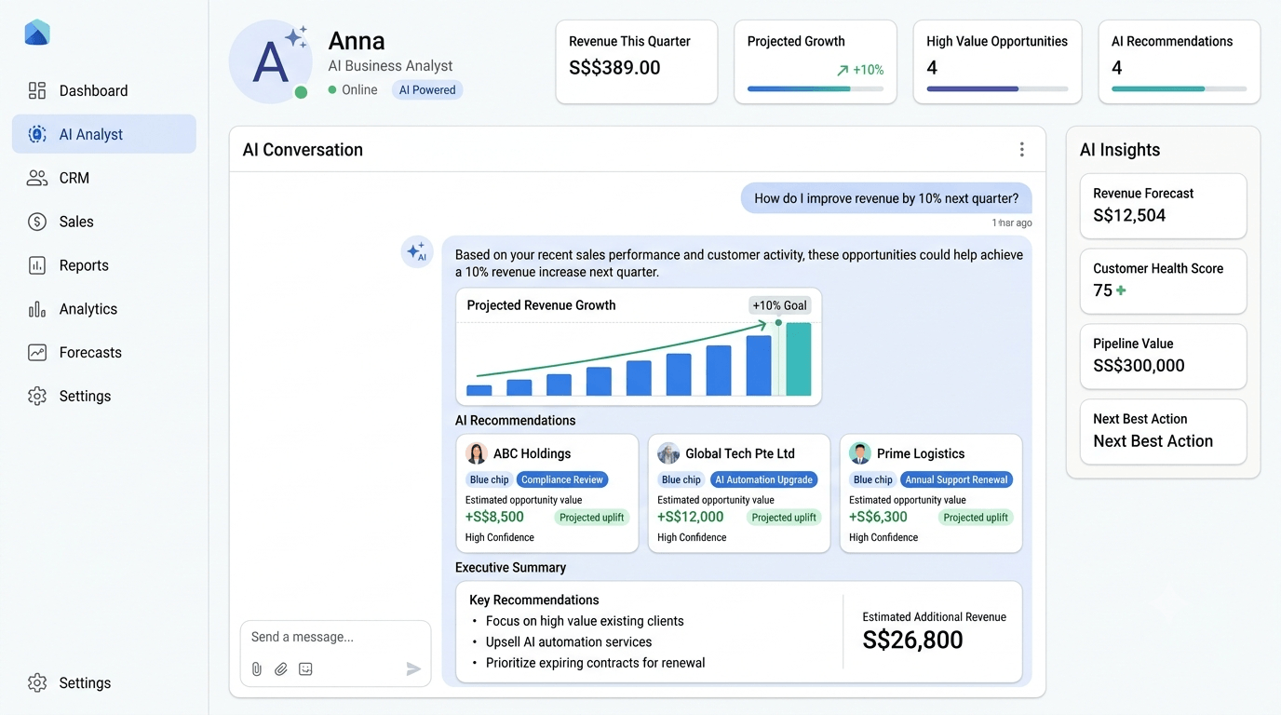Open the Next Best Action card
The height and width of the screenshot is (715, 1281).
tap(1163, 432)
